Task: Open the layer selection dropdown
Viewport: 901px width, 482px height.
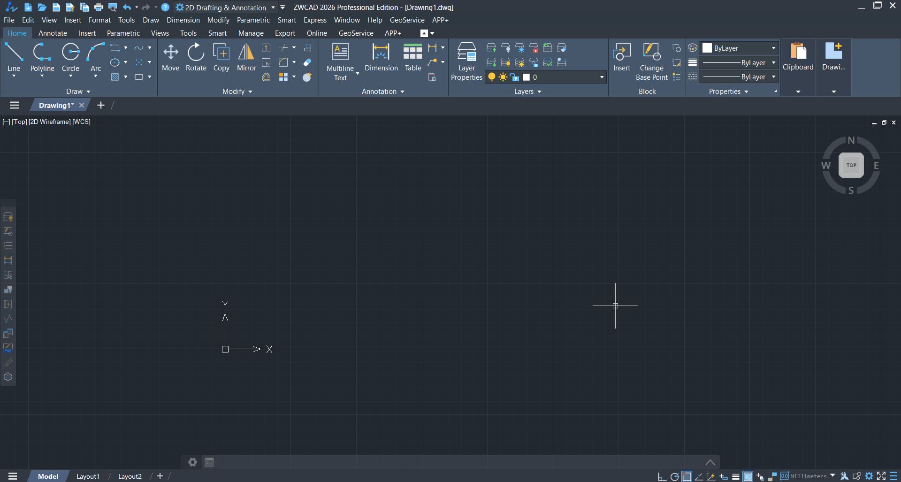Action: click(x=602, y=77)
